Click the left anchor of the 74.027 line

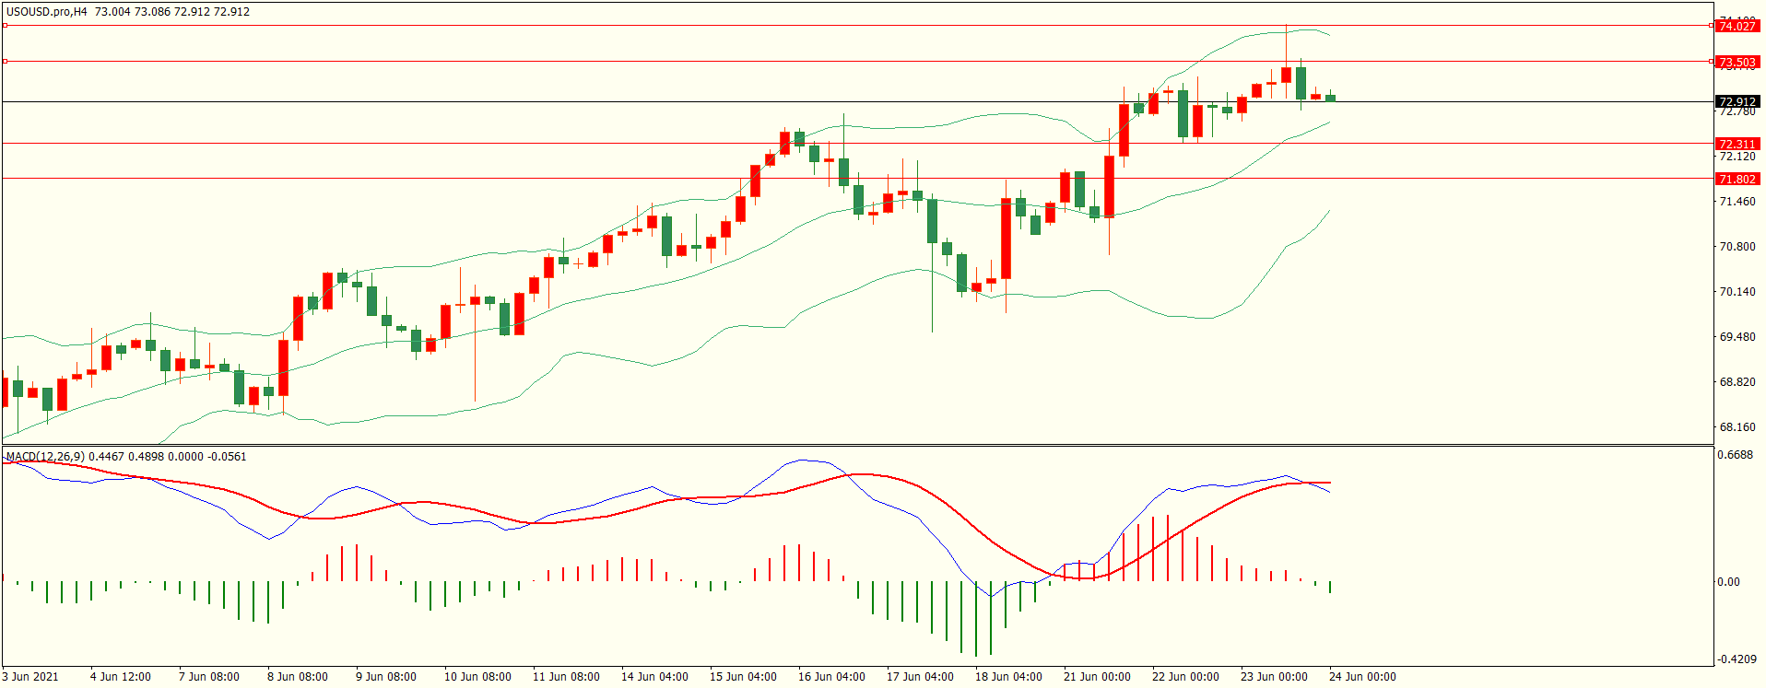tap(6, 26)
